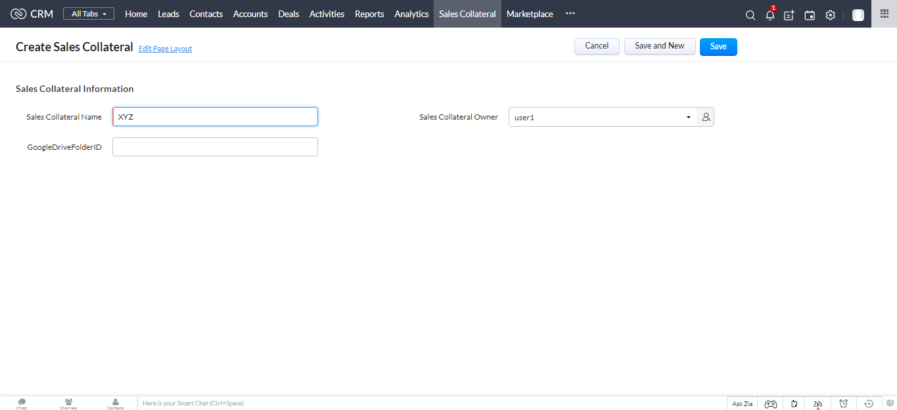
Task: Click the Edit Page Layout link
Action: click(x=165, y=49)
